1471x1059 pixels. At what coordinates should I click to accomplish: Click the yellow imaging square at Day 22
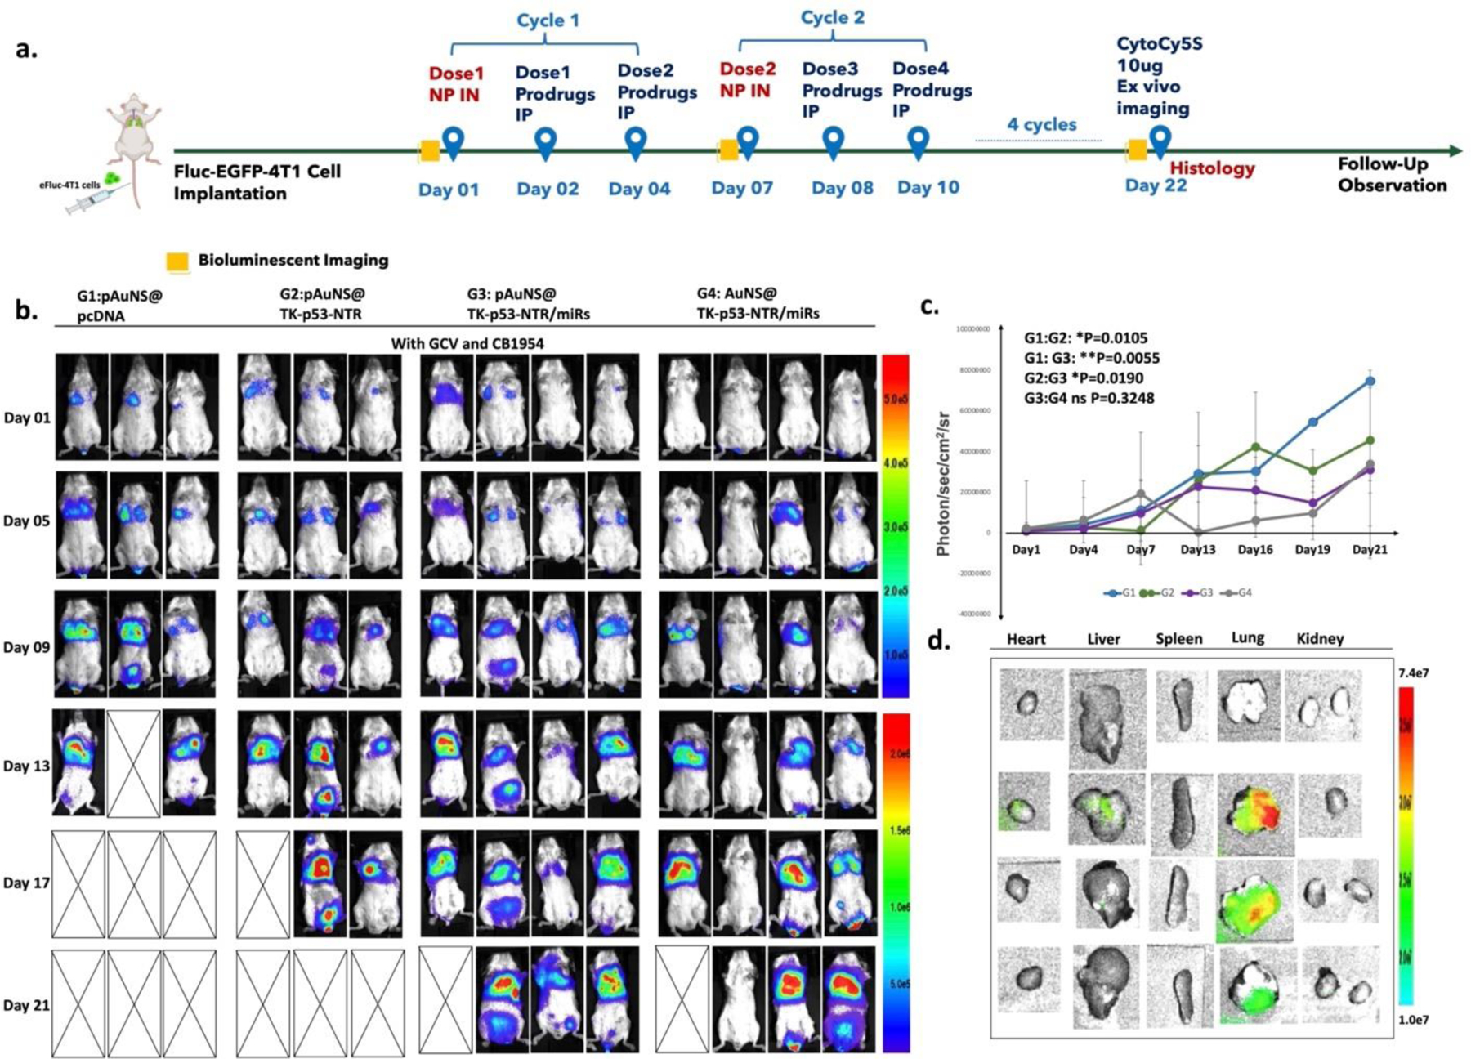pos(1137,150)
